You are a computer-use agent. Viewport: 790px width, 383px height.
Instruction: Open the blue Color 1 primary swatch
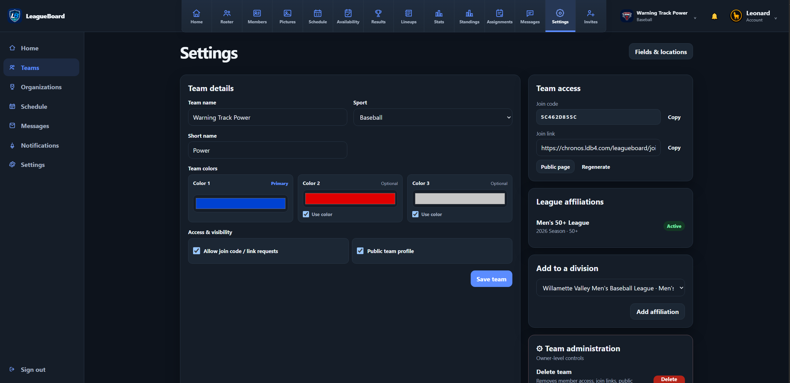click(240, 203)
